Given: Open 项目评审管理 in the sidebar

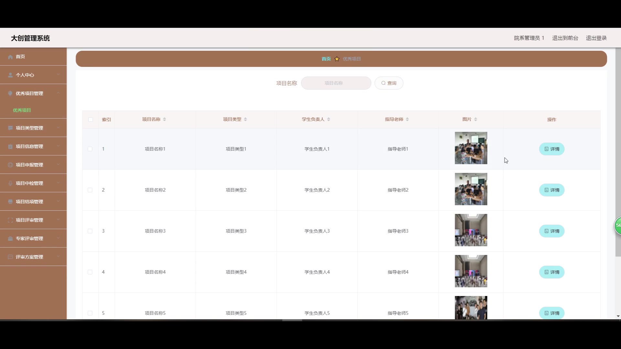Looking at the screenshot, I should [x=33, y=220].
